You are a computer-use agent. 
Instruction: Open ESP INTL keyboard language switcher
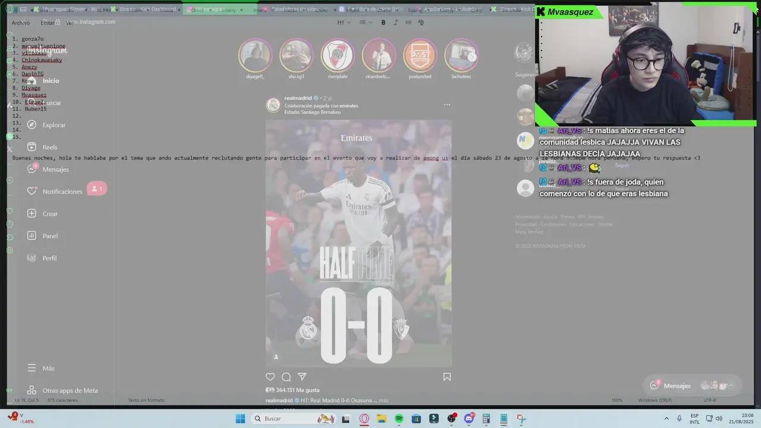[694, 418]
